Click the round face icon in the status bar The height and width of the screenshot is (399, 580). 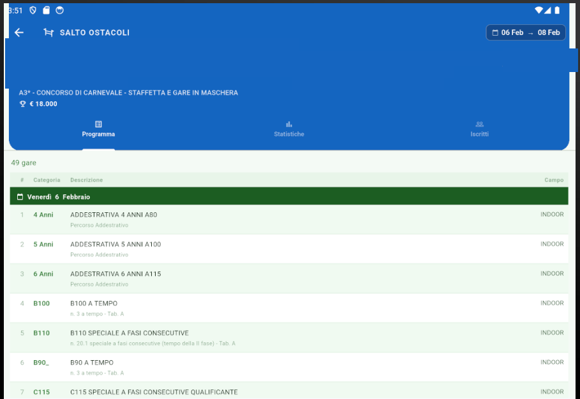59,10
